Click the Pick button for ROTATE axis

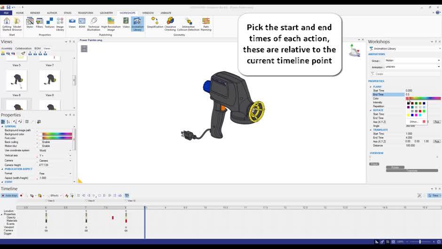(x=437, y=122)
